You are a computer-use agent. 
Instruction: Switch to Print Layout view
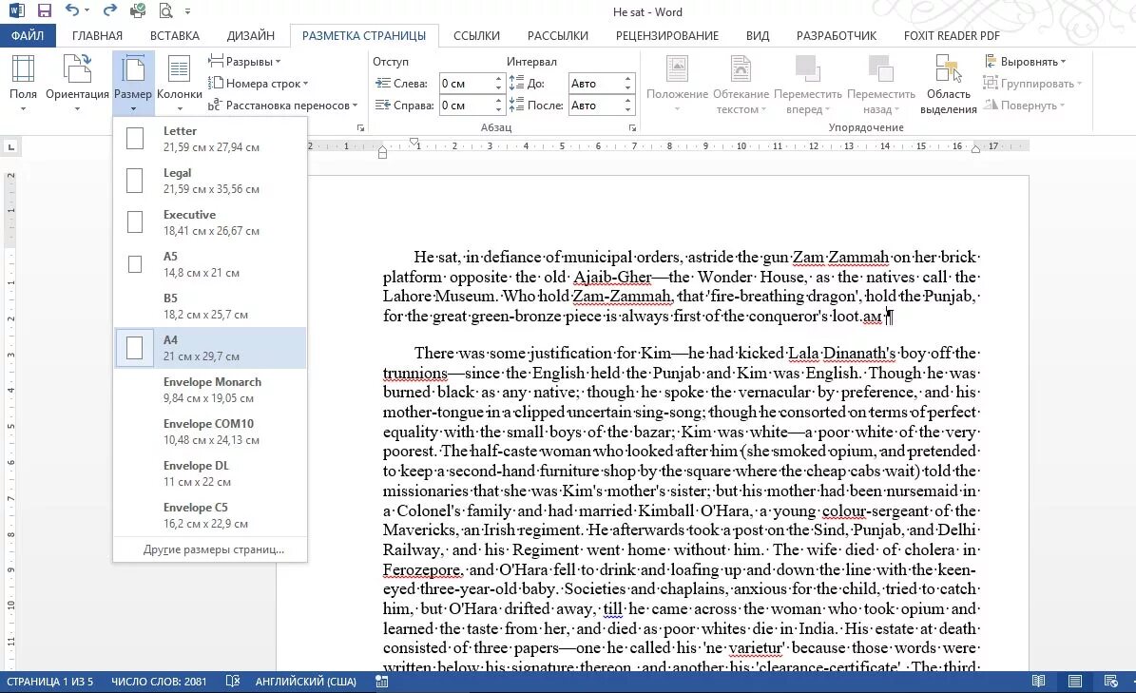click(x=1074, y=682)
